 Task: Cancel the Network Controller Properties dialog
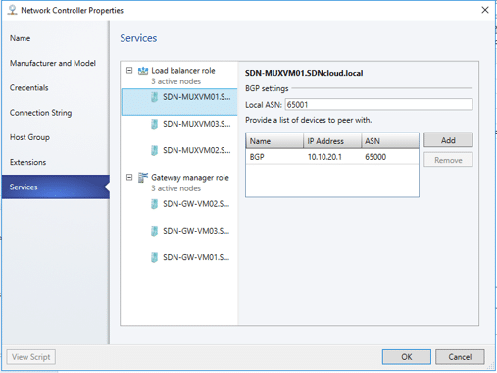point(460,357)
